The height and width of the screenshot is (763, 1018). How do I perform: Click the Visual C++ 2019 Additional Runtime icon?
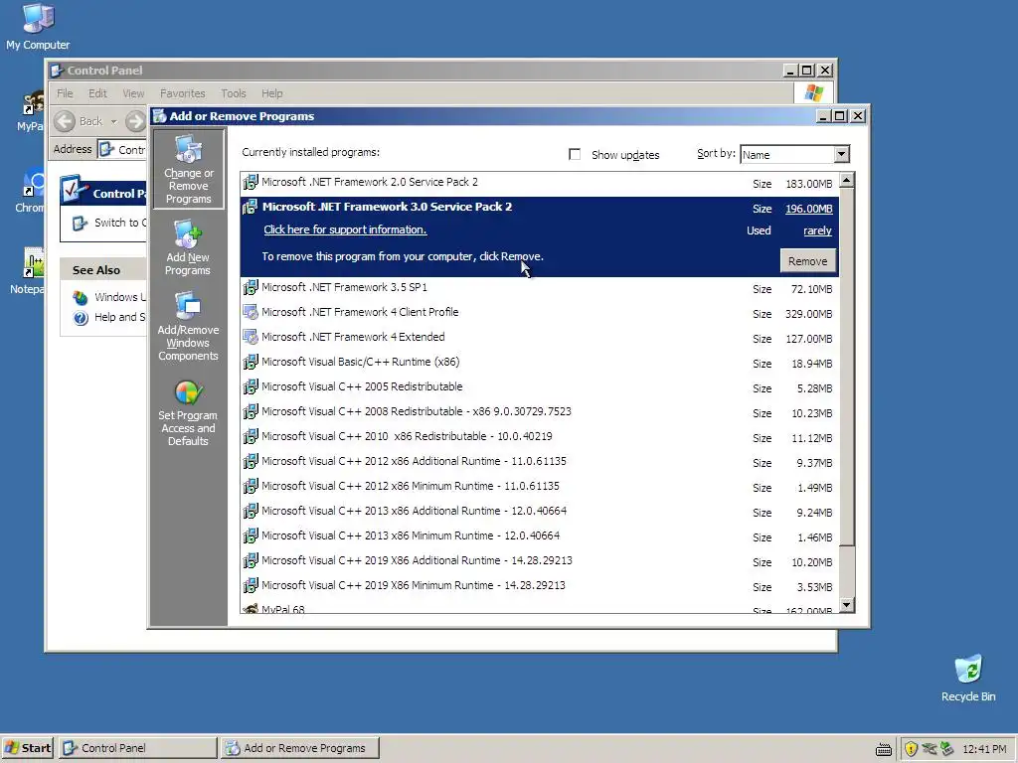(250, 560)
